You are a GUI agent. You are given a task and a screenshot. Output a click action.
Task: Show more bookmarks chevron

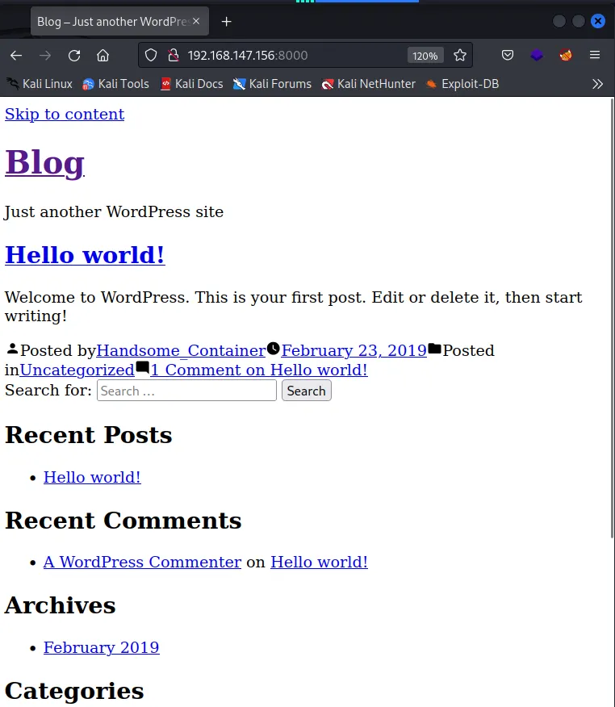[x=597, y=84]
